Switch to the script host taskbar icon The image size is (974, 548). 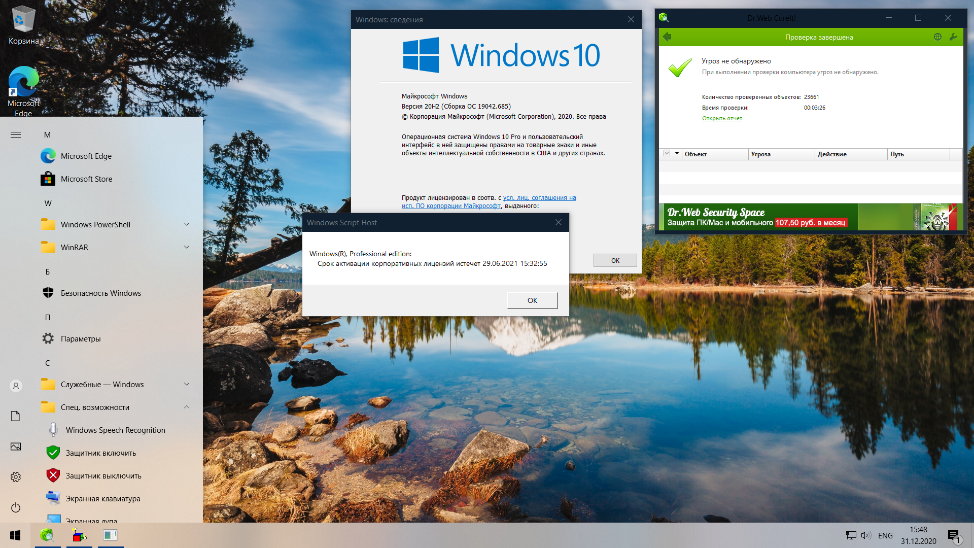pyautogui.click(x=79, y=535)
